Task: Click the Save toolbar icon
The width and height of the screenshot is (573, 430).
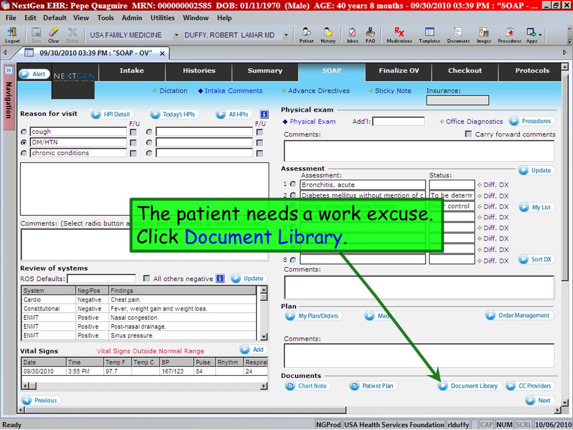Action: click(36, 35)
